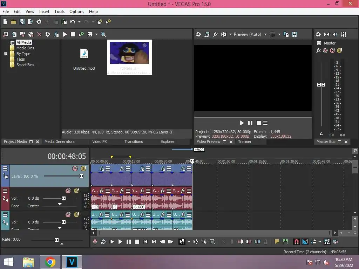The height and width of the screenshot is (269, 359).
Task: Mute audio track 2
Action: point(68,191)
